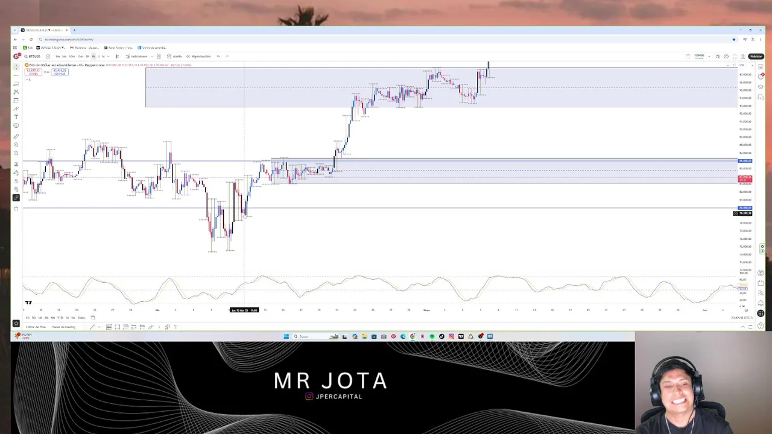Click the tradingview address bar URL
This screenshot has width=772, height=434.
[x=69, y=39]
